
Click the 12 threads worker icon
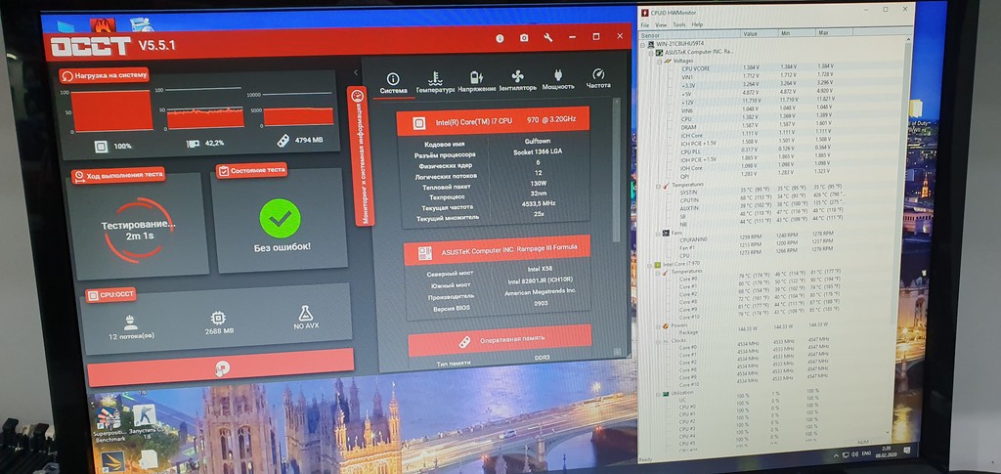click(x=130, y=322)
